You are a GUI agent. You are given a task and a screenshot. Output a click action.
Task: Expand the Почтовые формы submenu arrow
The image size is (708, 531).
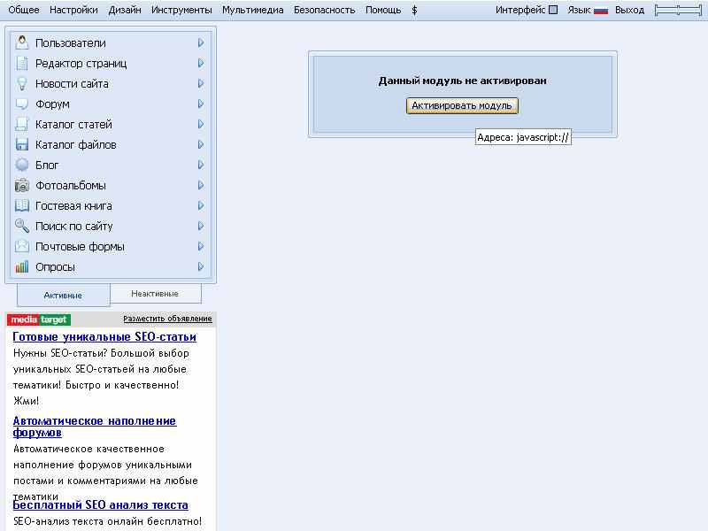pos(201,246)
